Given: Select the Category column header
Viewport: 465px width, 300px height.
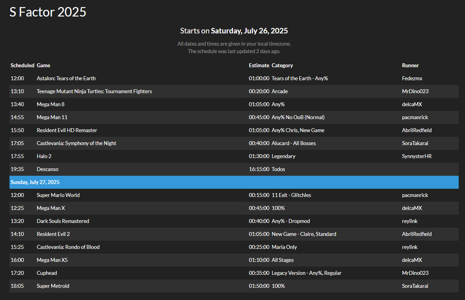Looking at the screenshot, I should (x=282, y=65).
